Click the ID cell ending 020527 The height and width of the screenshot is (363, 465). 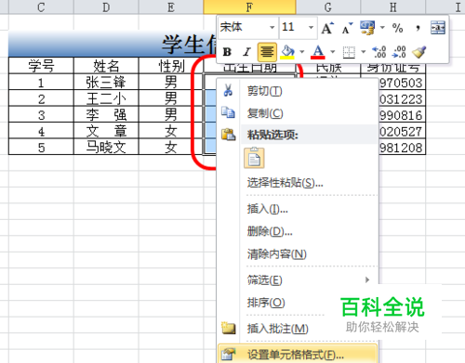tap(402, 130)
